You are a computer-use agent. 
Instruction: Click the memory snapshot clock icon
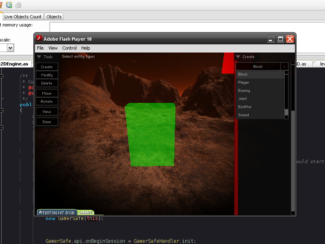click(x=9, y=5)
